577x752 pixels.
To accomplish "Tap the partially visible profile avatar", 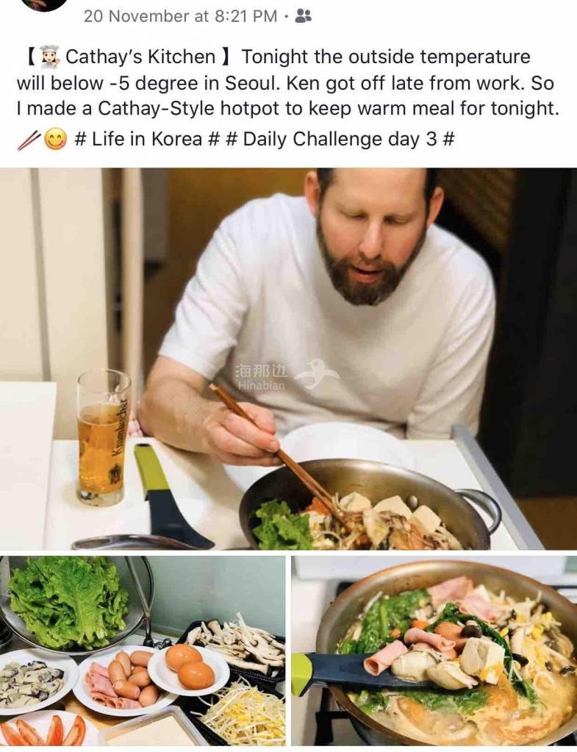I will coord(46,5).
